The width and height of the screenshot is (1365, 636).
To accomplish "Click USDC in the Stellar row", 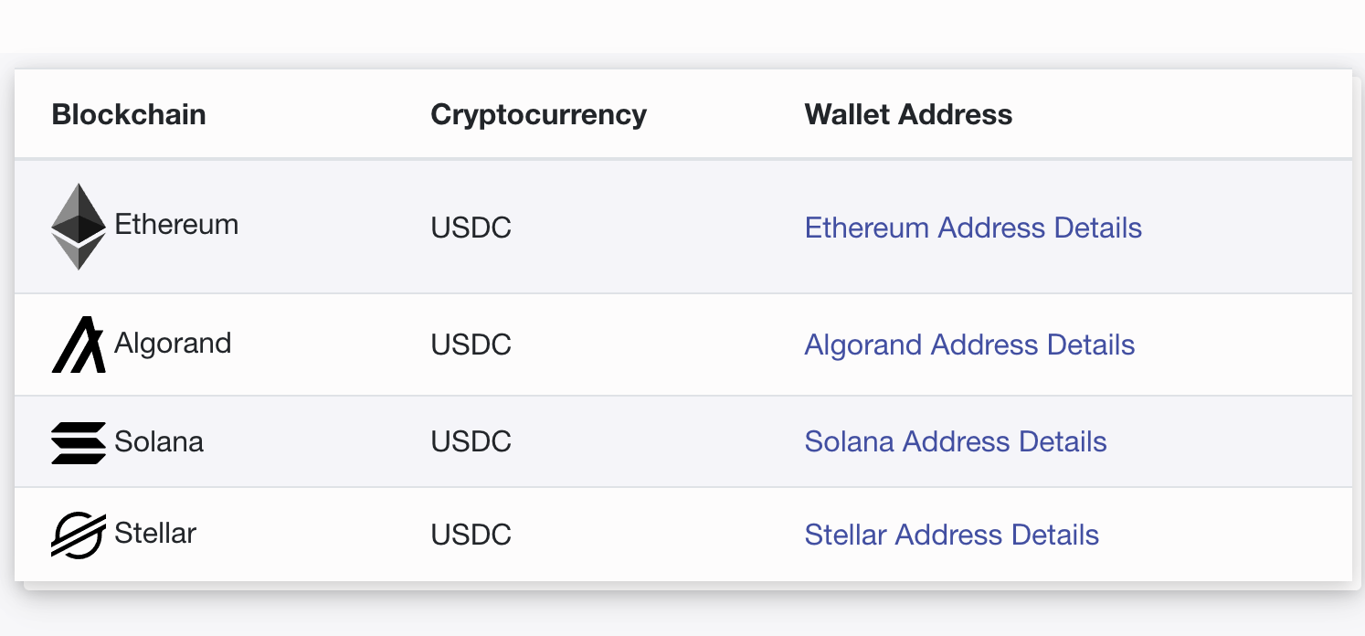I will [x=471, y=535].
